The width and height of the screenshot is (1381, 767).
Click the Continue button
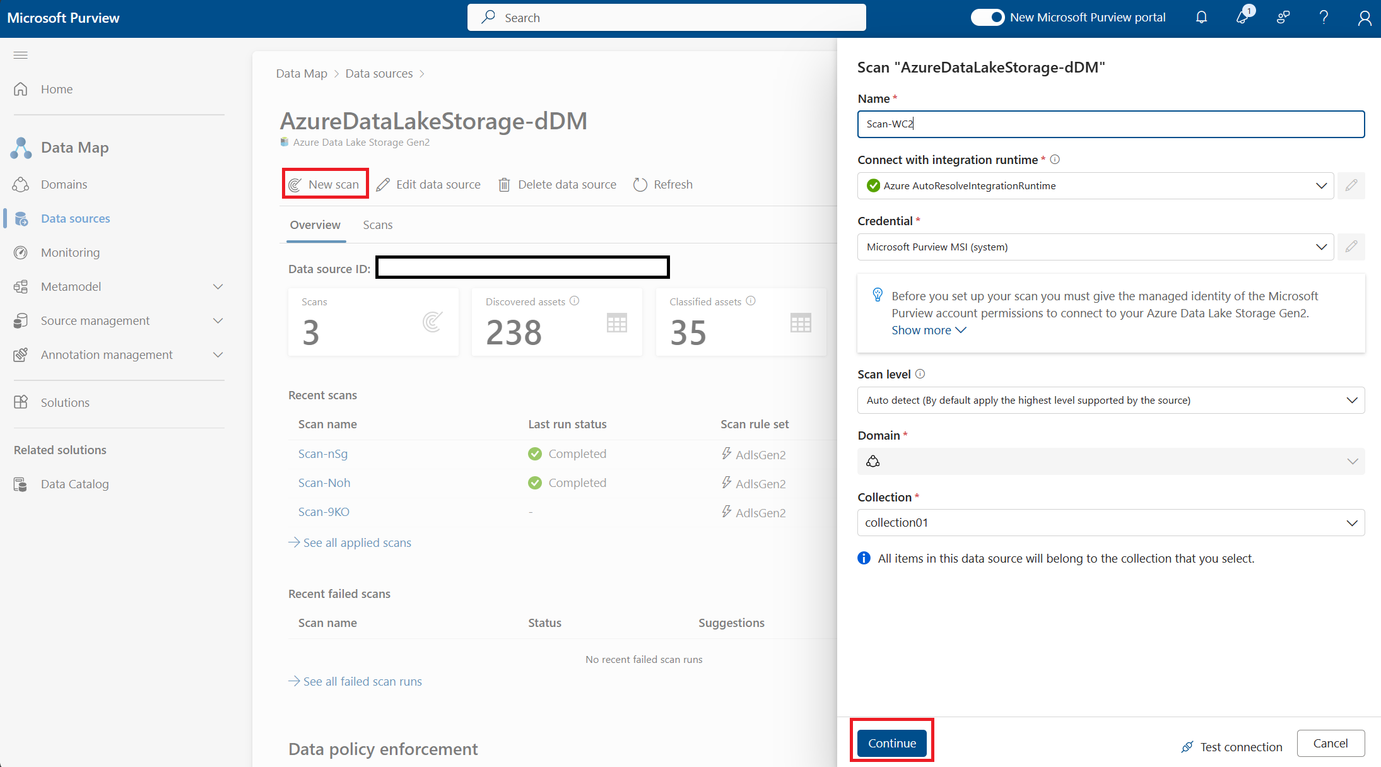(891, 742)
